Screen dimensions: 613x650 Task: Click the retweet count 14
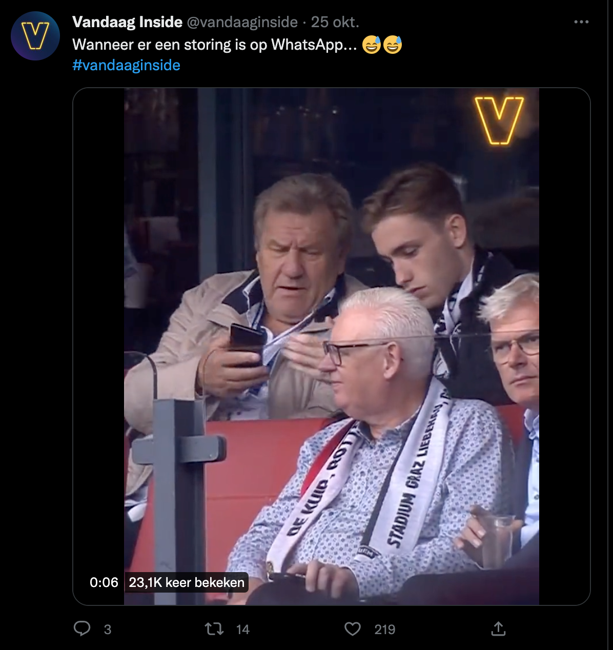pos(243,629)
